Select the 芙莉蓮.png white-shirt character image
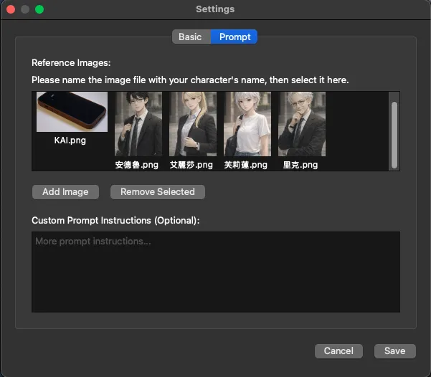 [x=247, y=123]
